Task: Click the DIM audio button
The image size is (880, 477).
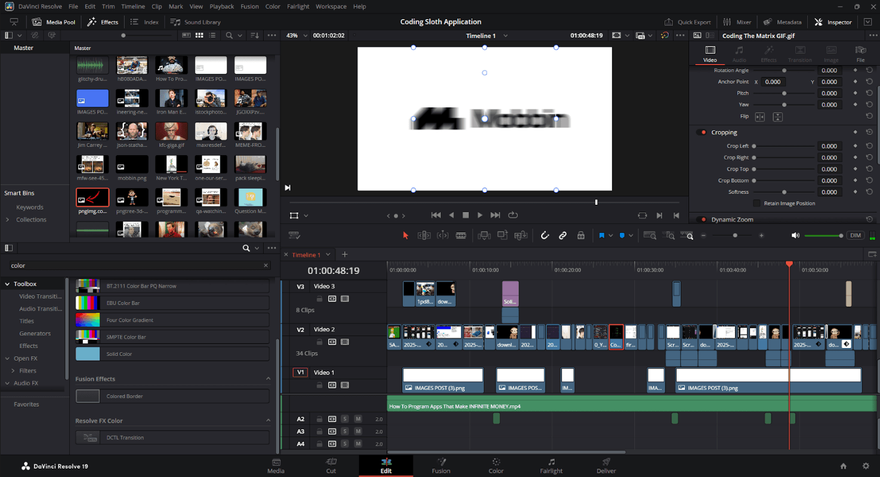Action: [856, 235]
